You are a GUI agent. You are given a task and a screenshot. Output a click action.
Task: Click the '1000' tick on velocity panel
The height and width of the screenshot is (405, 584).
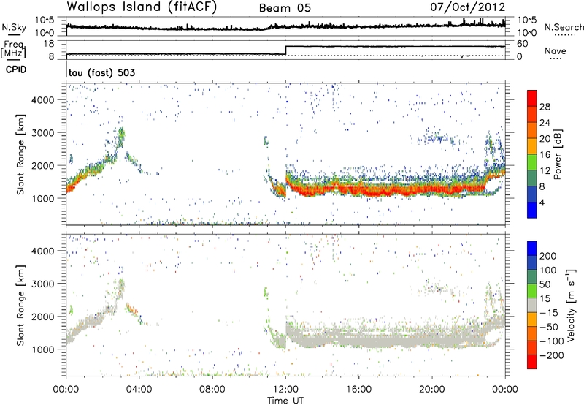coord(43,349)
